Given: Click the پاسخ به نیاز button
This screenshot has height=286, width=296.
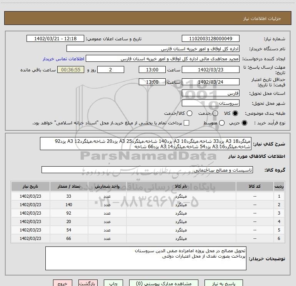Looking at the screenshot, I should tap(224, 283).
